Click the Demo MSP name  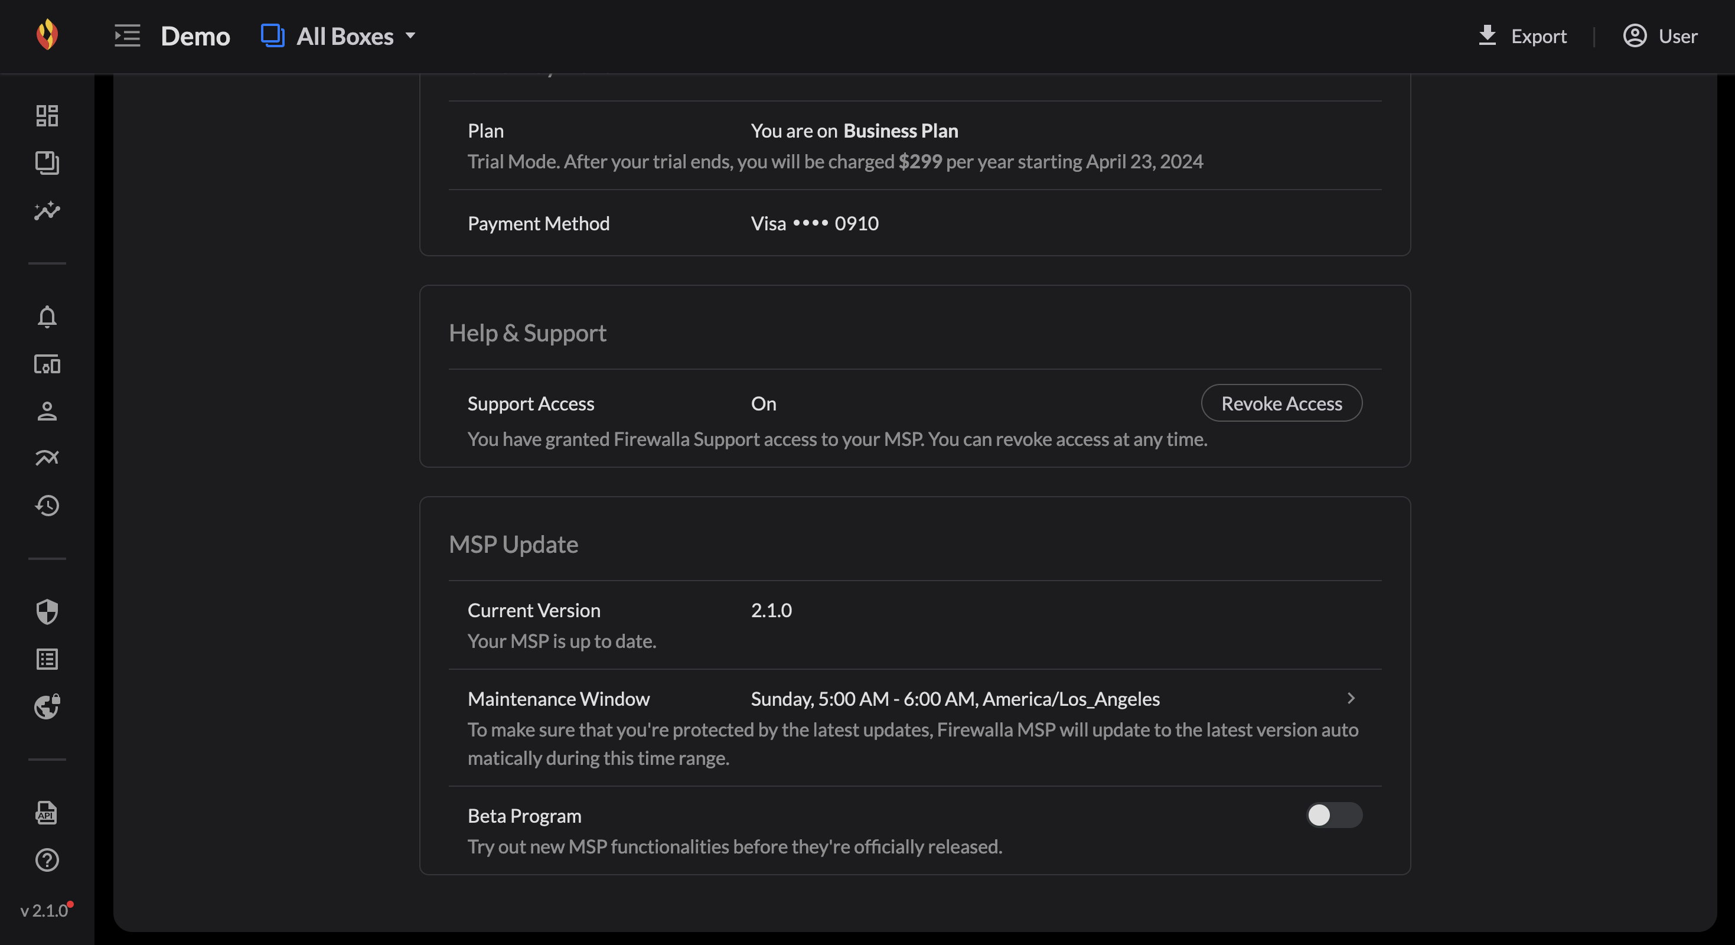[195, 35]
